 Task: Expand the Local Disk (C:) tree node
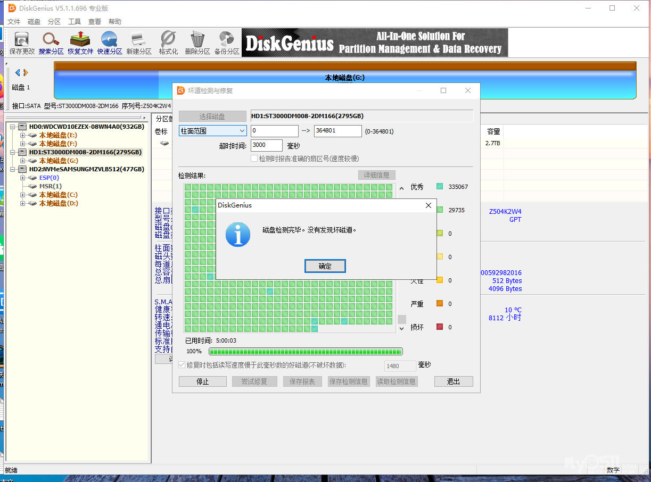coord(22,195)
